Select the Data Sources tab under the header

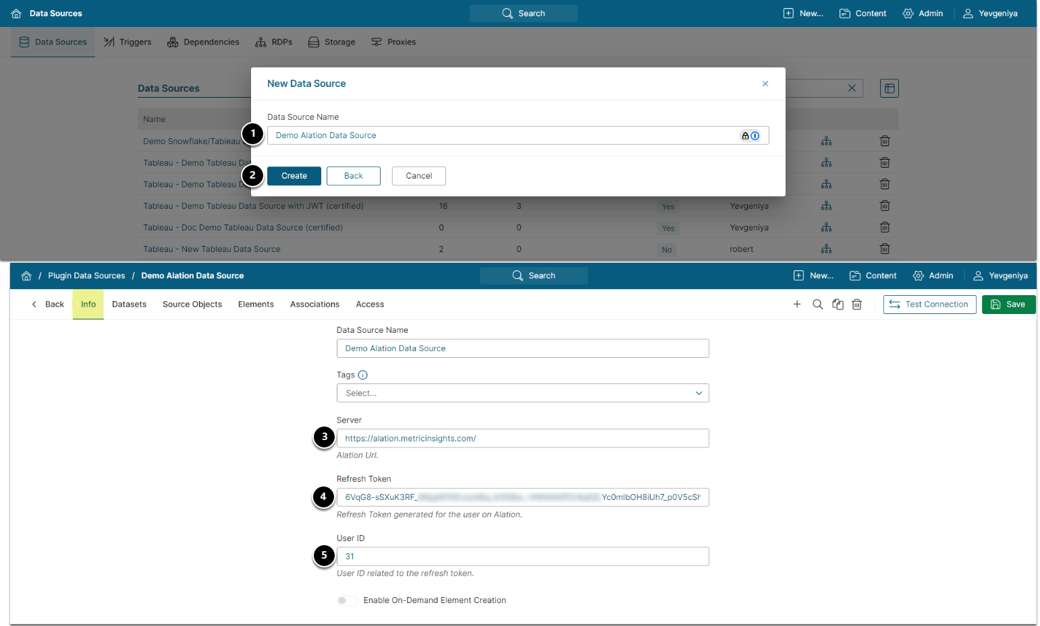53,42
